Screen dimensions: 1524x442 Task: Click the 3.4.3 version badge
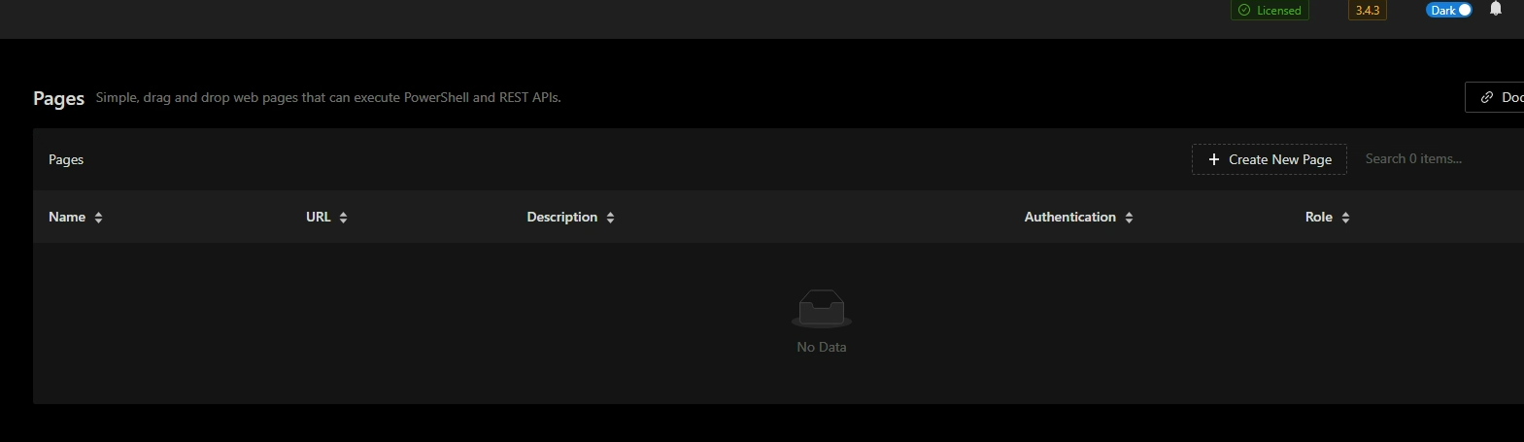click(1368, 11)
